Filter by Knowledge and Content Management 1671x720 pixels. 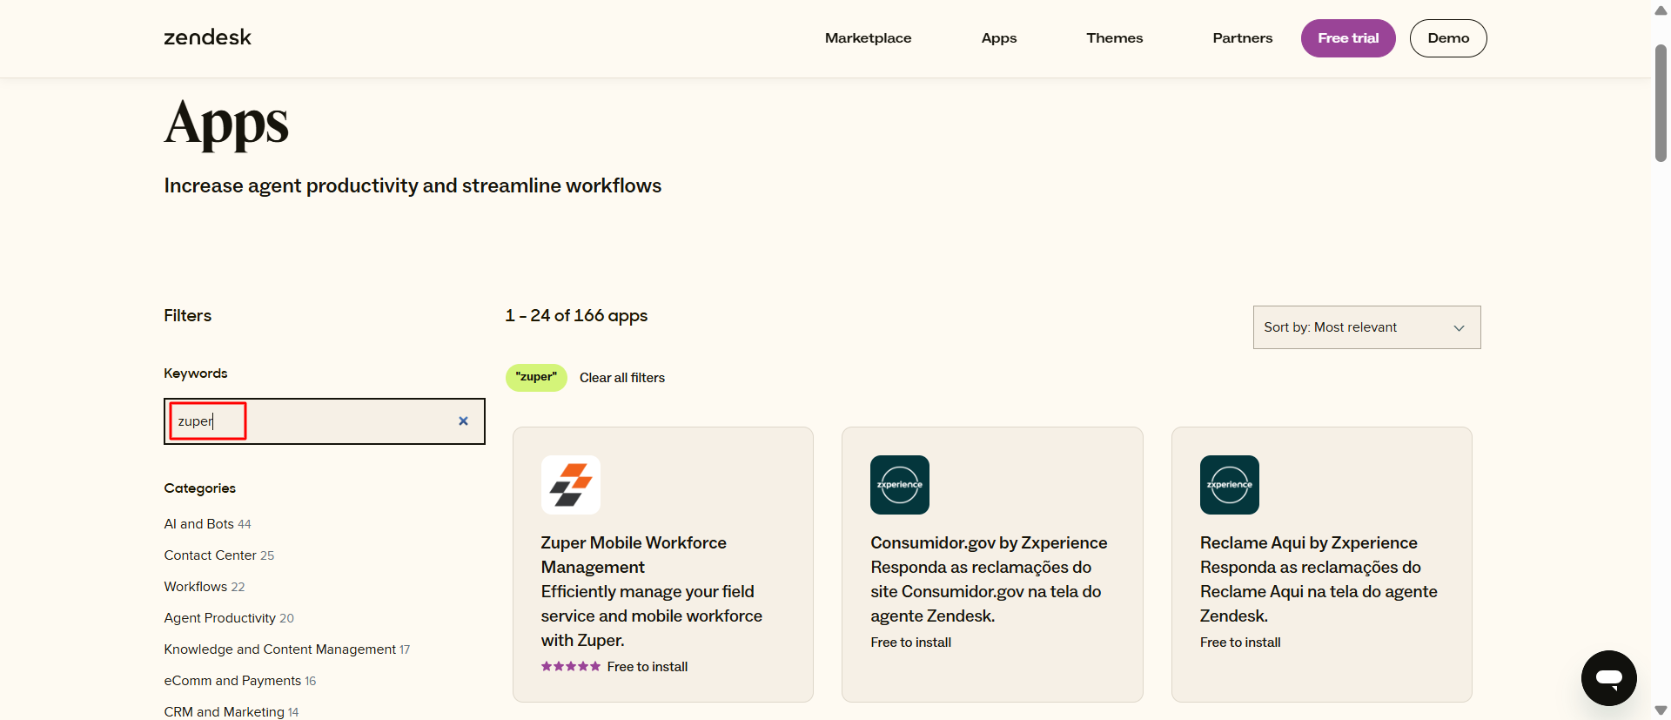pos(287,649)
